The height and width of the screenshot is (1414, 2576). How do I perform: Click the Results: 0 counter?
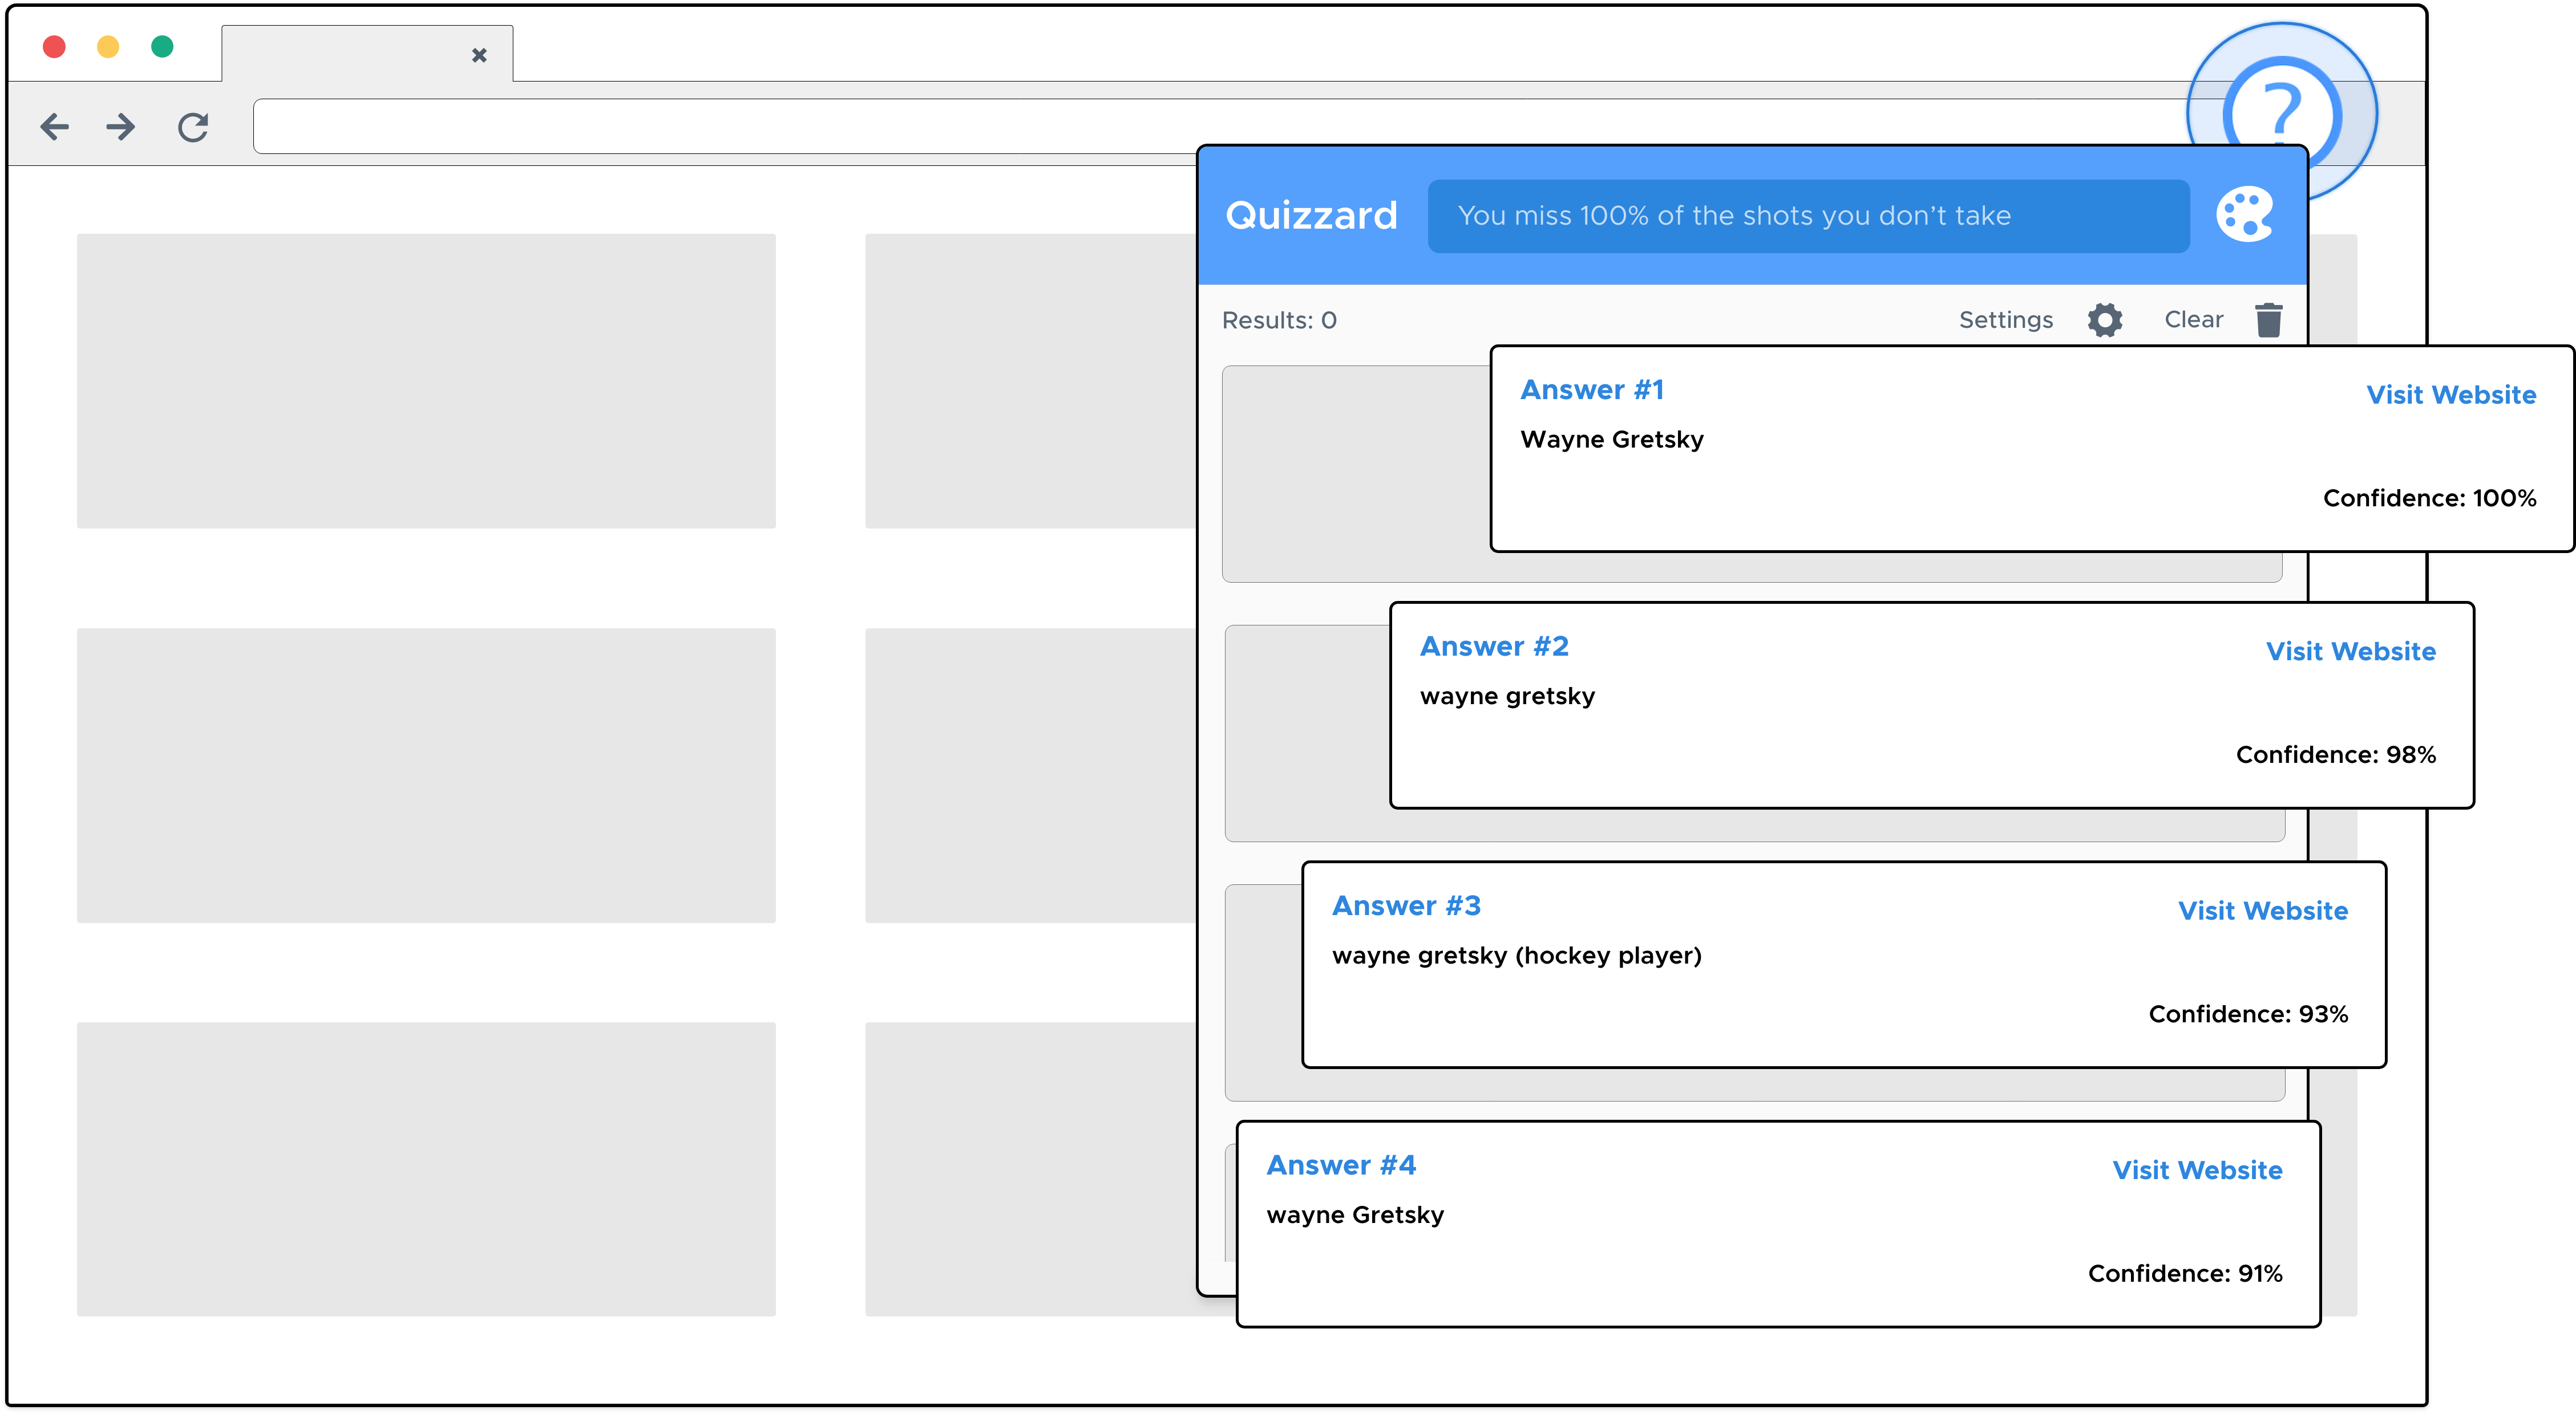pos(1280,320)
